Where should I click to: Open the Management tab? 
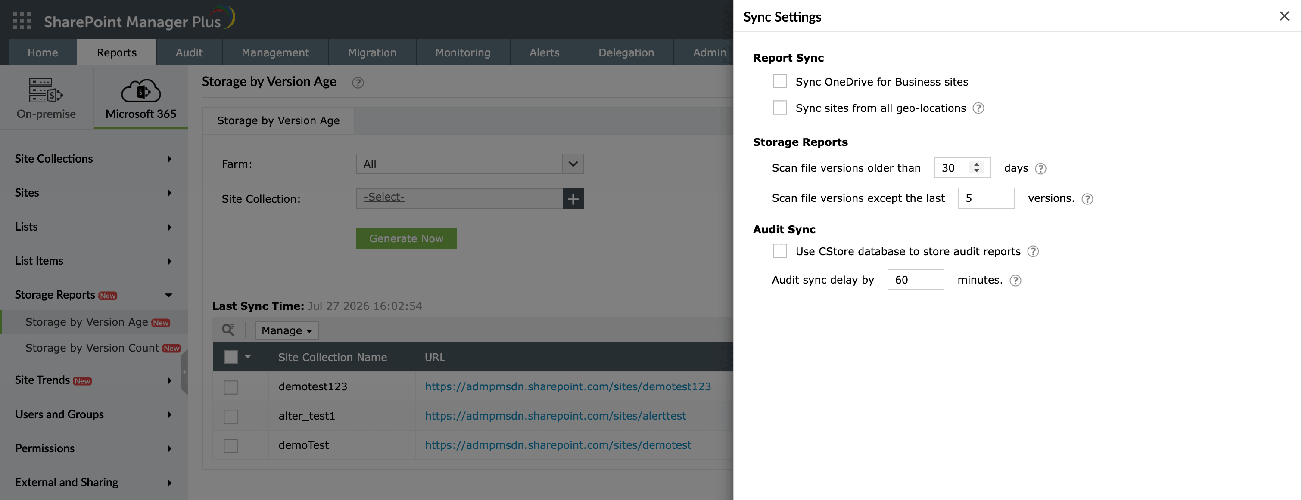275,52
